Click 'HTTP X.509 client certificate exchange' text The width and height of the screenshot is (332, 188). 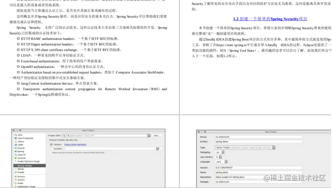tap(49, 50)
